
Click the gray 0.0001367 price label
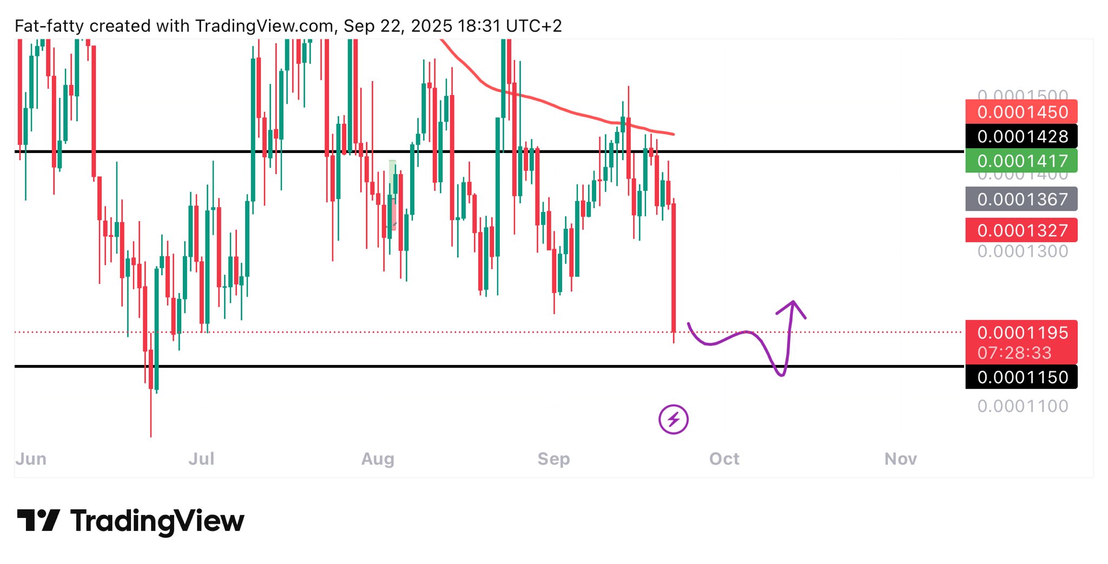[x=1021, y=199]
